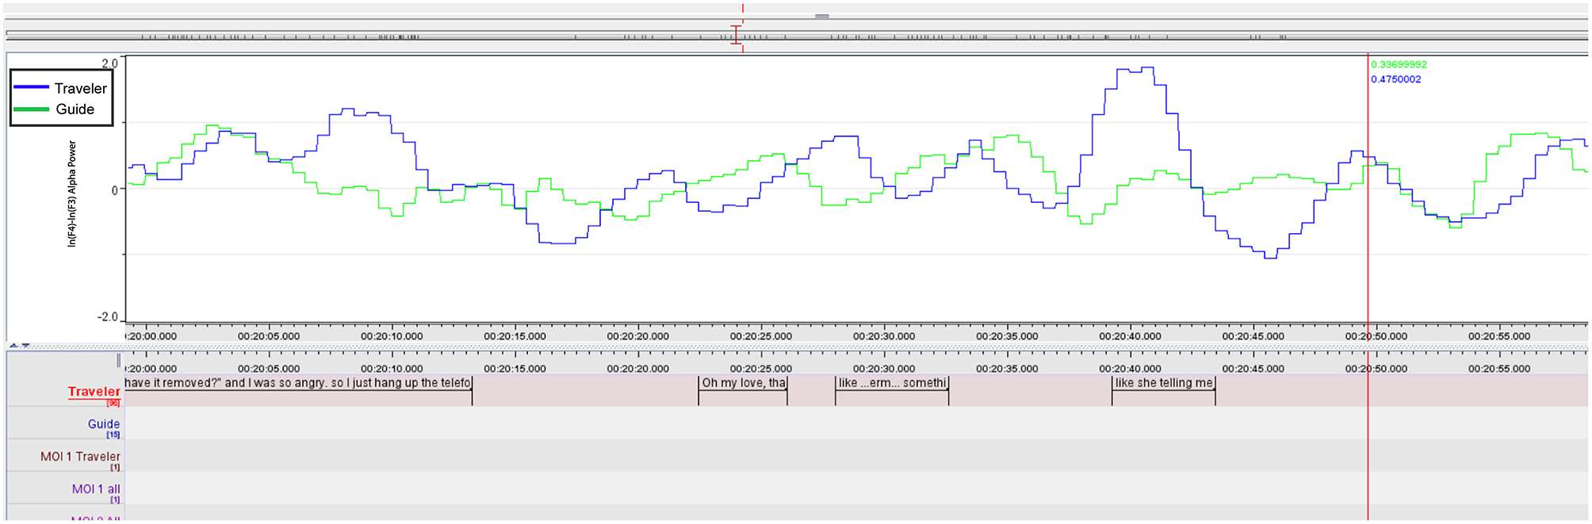Click the green 0.33699992 value readout

tap(1399, 65)
